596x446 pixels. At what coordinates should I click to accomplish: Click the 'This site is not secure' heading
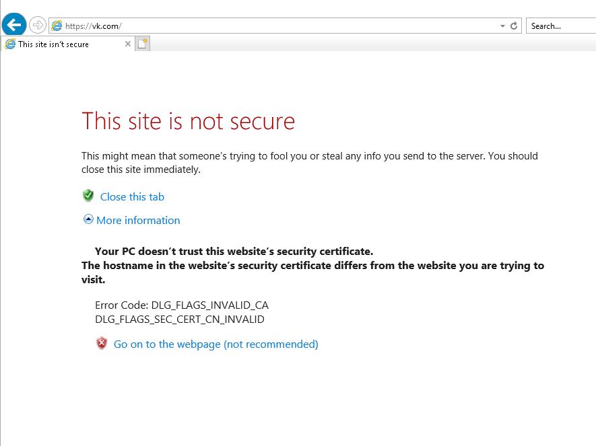pyautogui.click(x=188, y=121)
